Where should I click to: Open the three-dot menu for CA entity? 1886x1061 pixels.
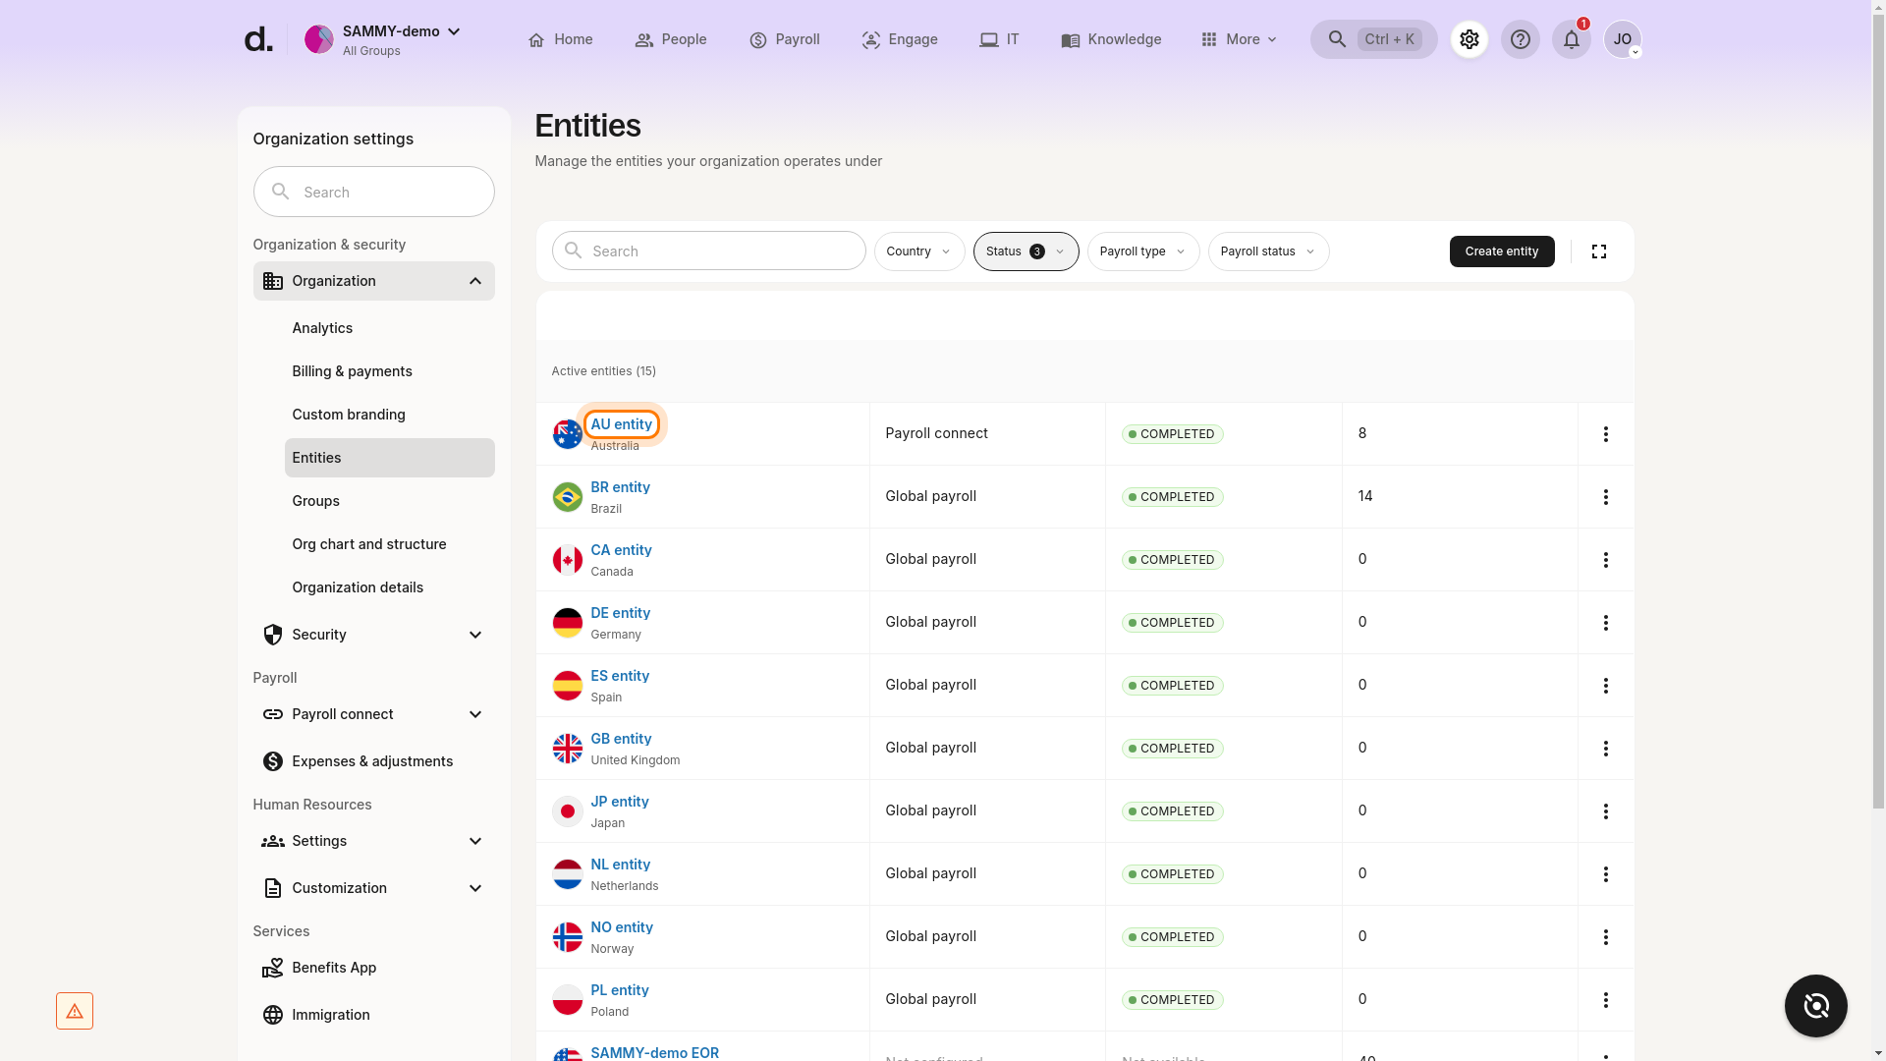pos(1606,560)
